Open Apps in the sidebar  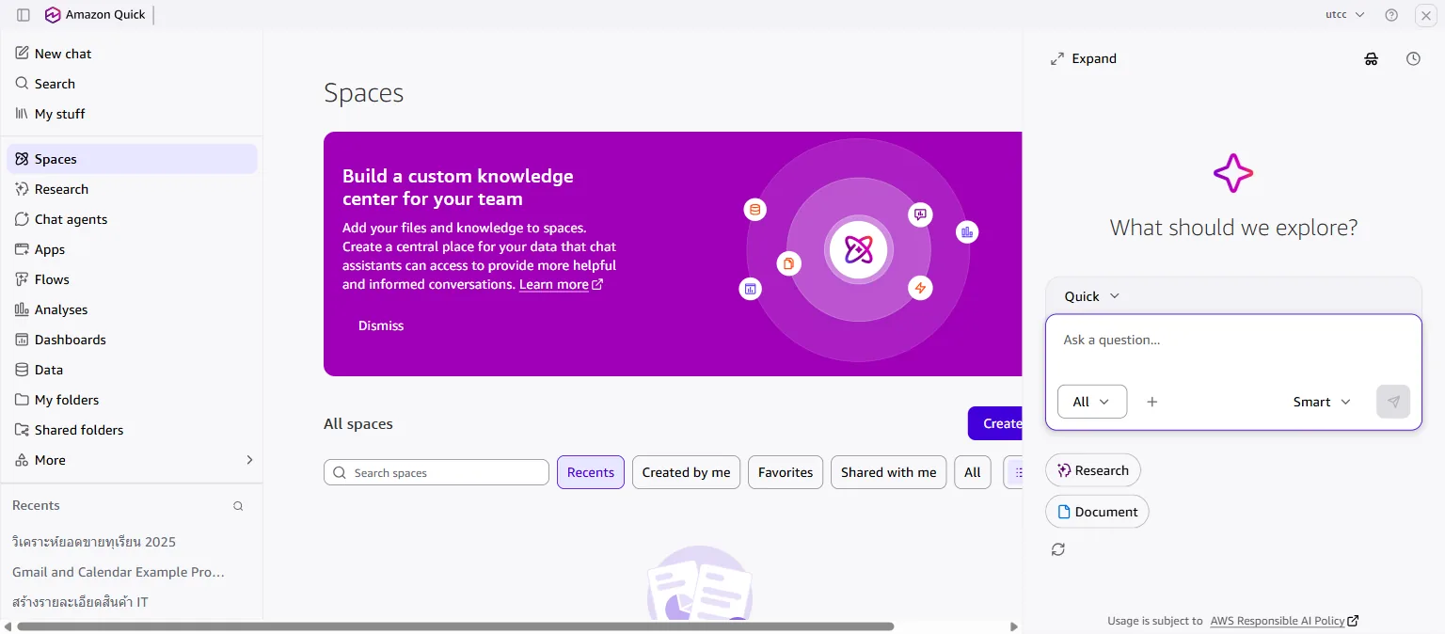coord(132,249)
